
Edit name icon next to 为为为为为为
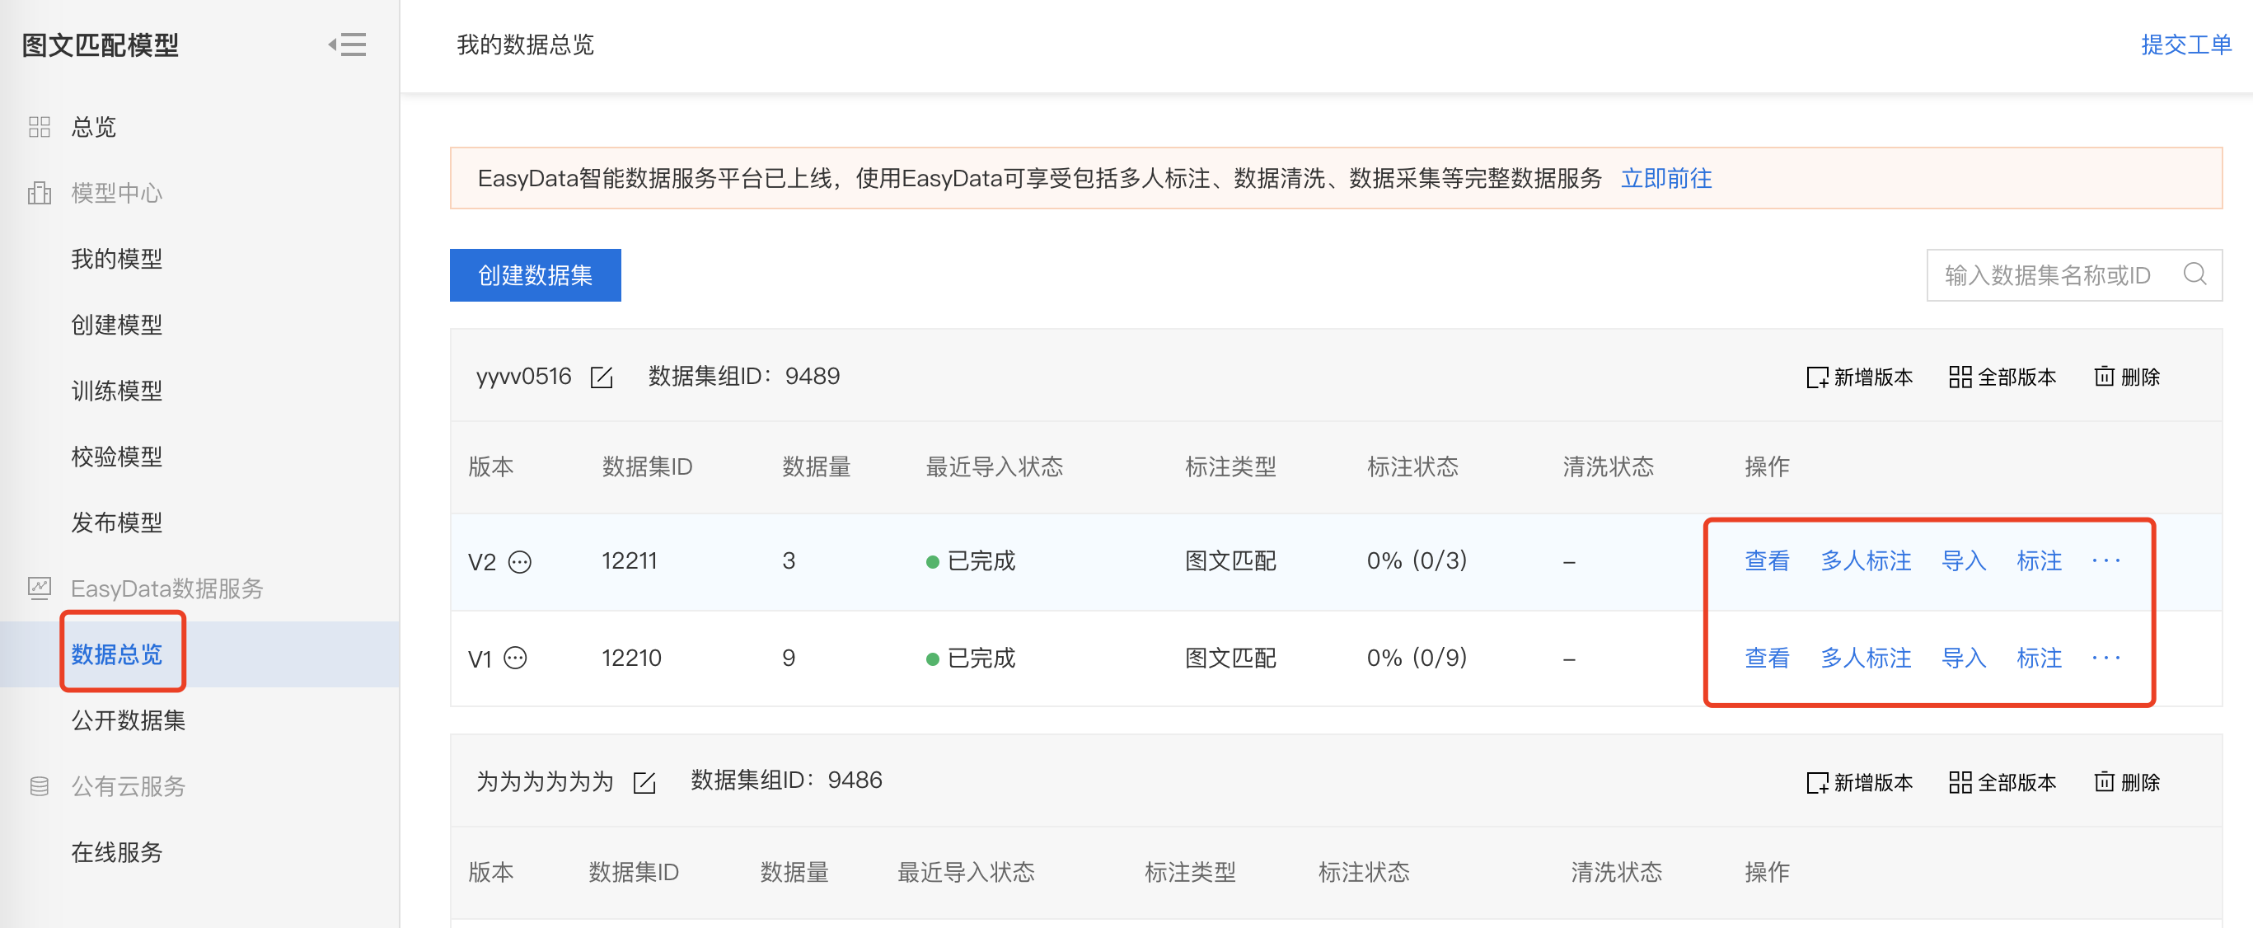click(644, 782)
